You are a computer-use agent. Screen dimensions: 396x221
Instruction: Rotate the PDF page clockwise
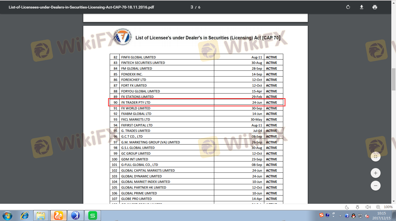(348, 7)
